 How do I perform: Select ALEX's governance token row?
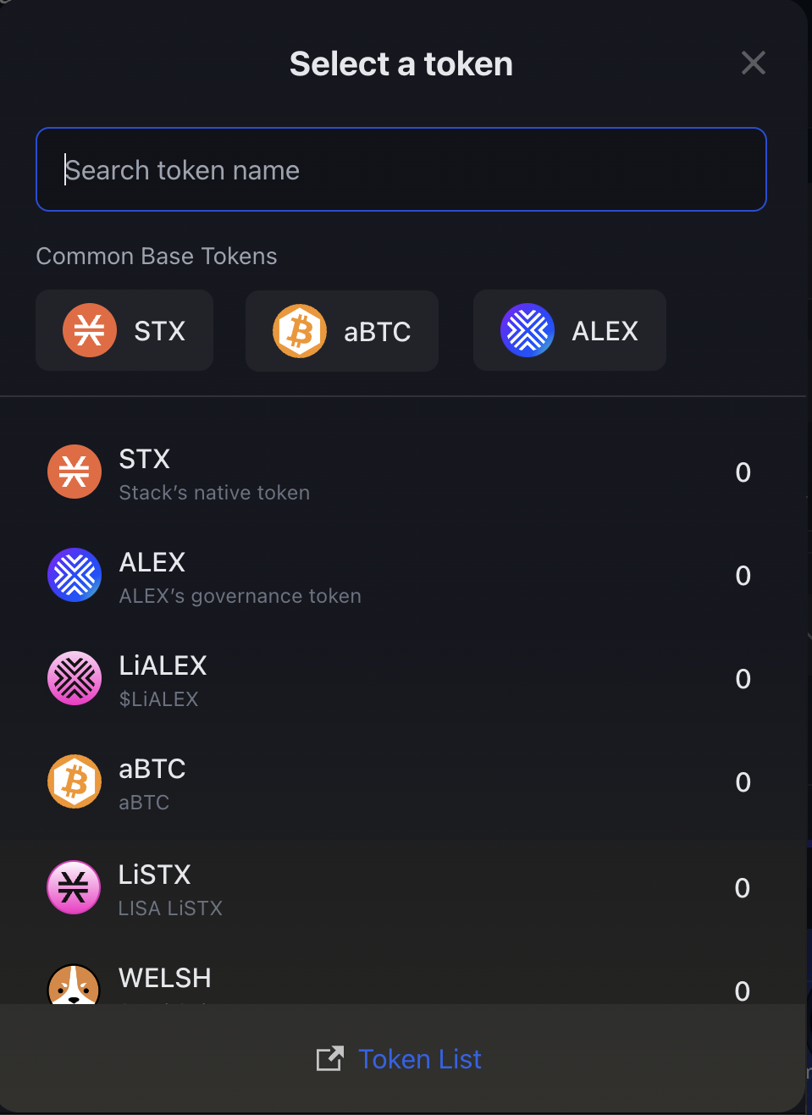point(401,576)
